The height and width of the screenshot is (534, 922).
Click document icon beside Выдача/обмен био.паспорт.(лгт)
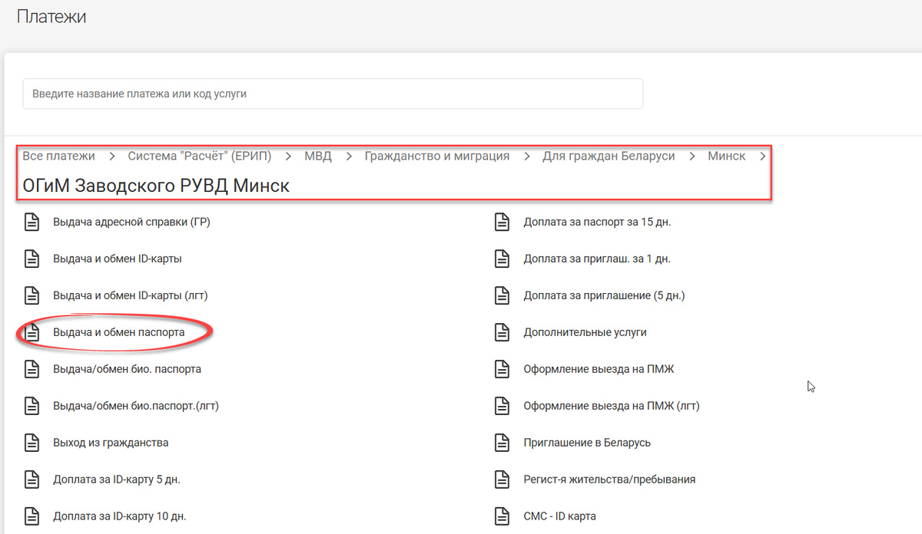tap(32, 406)
